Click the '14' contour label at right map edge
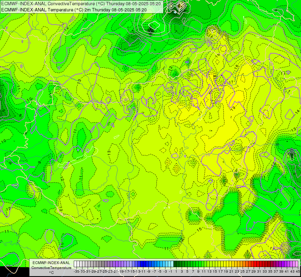The image size is (301, 277). (x=297, y=111)
